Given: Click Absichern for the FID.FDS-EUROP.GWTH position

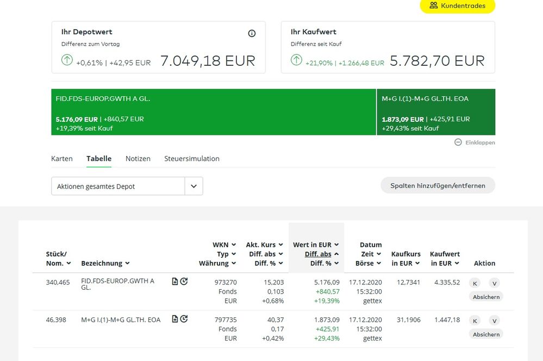Looking at the screenshot, I should click(486, 296).
